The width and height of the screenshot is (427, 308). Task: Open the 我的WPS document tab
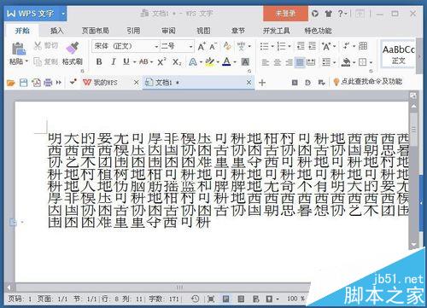click(x=105, y=83)
